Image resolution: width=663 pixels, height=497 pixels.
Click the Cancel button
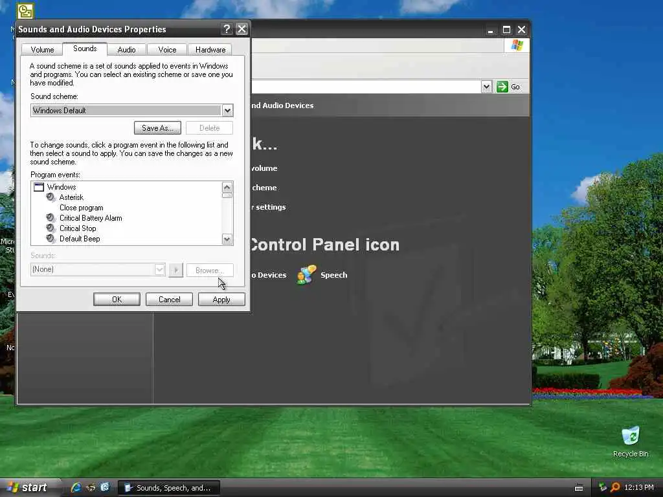click(x=169, y=300)
